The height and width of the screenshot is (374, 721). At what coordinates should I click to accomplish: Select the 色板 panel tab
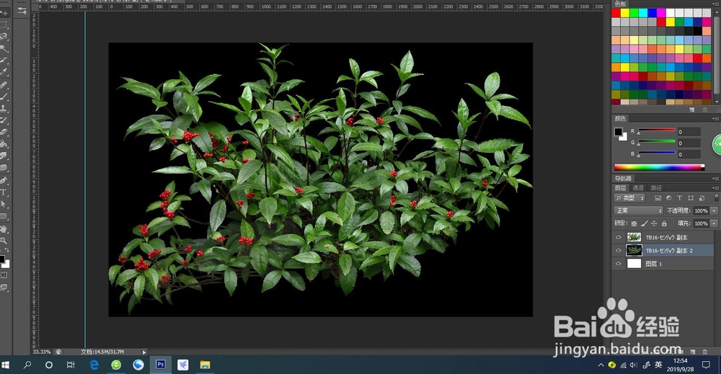tap(620, 3)
